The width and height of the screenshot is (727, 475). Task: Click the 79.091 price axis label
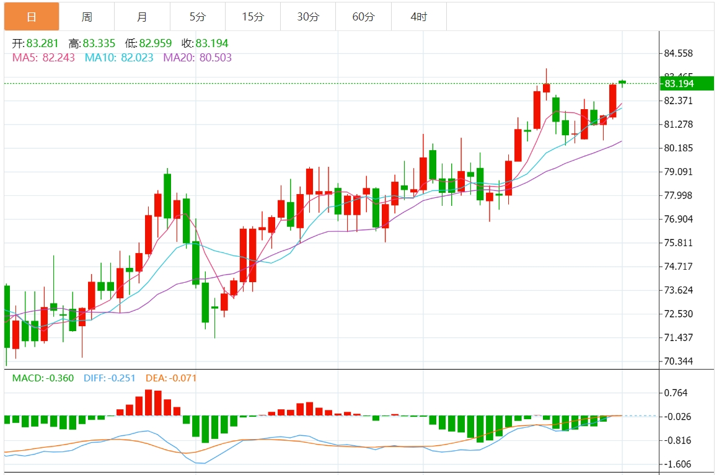[678, 172]
